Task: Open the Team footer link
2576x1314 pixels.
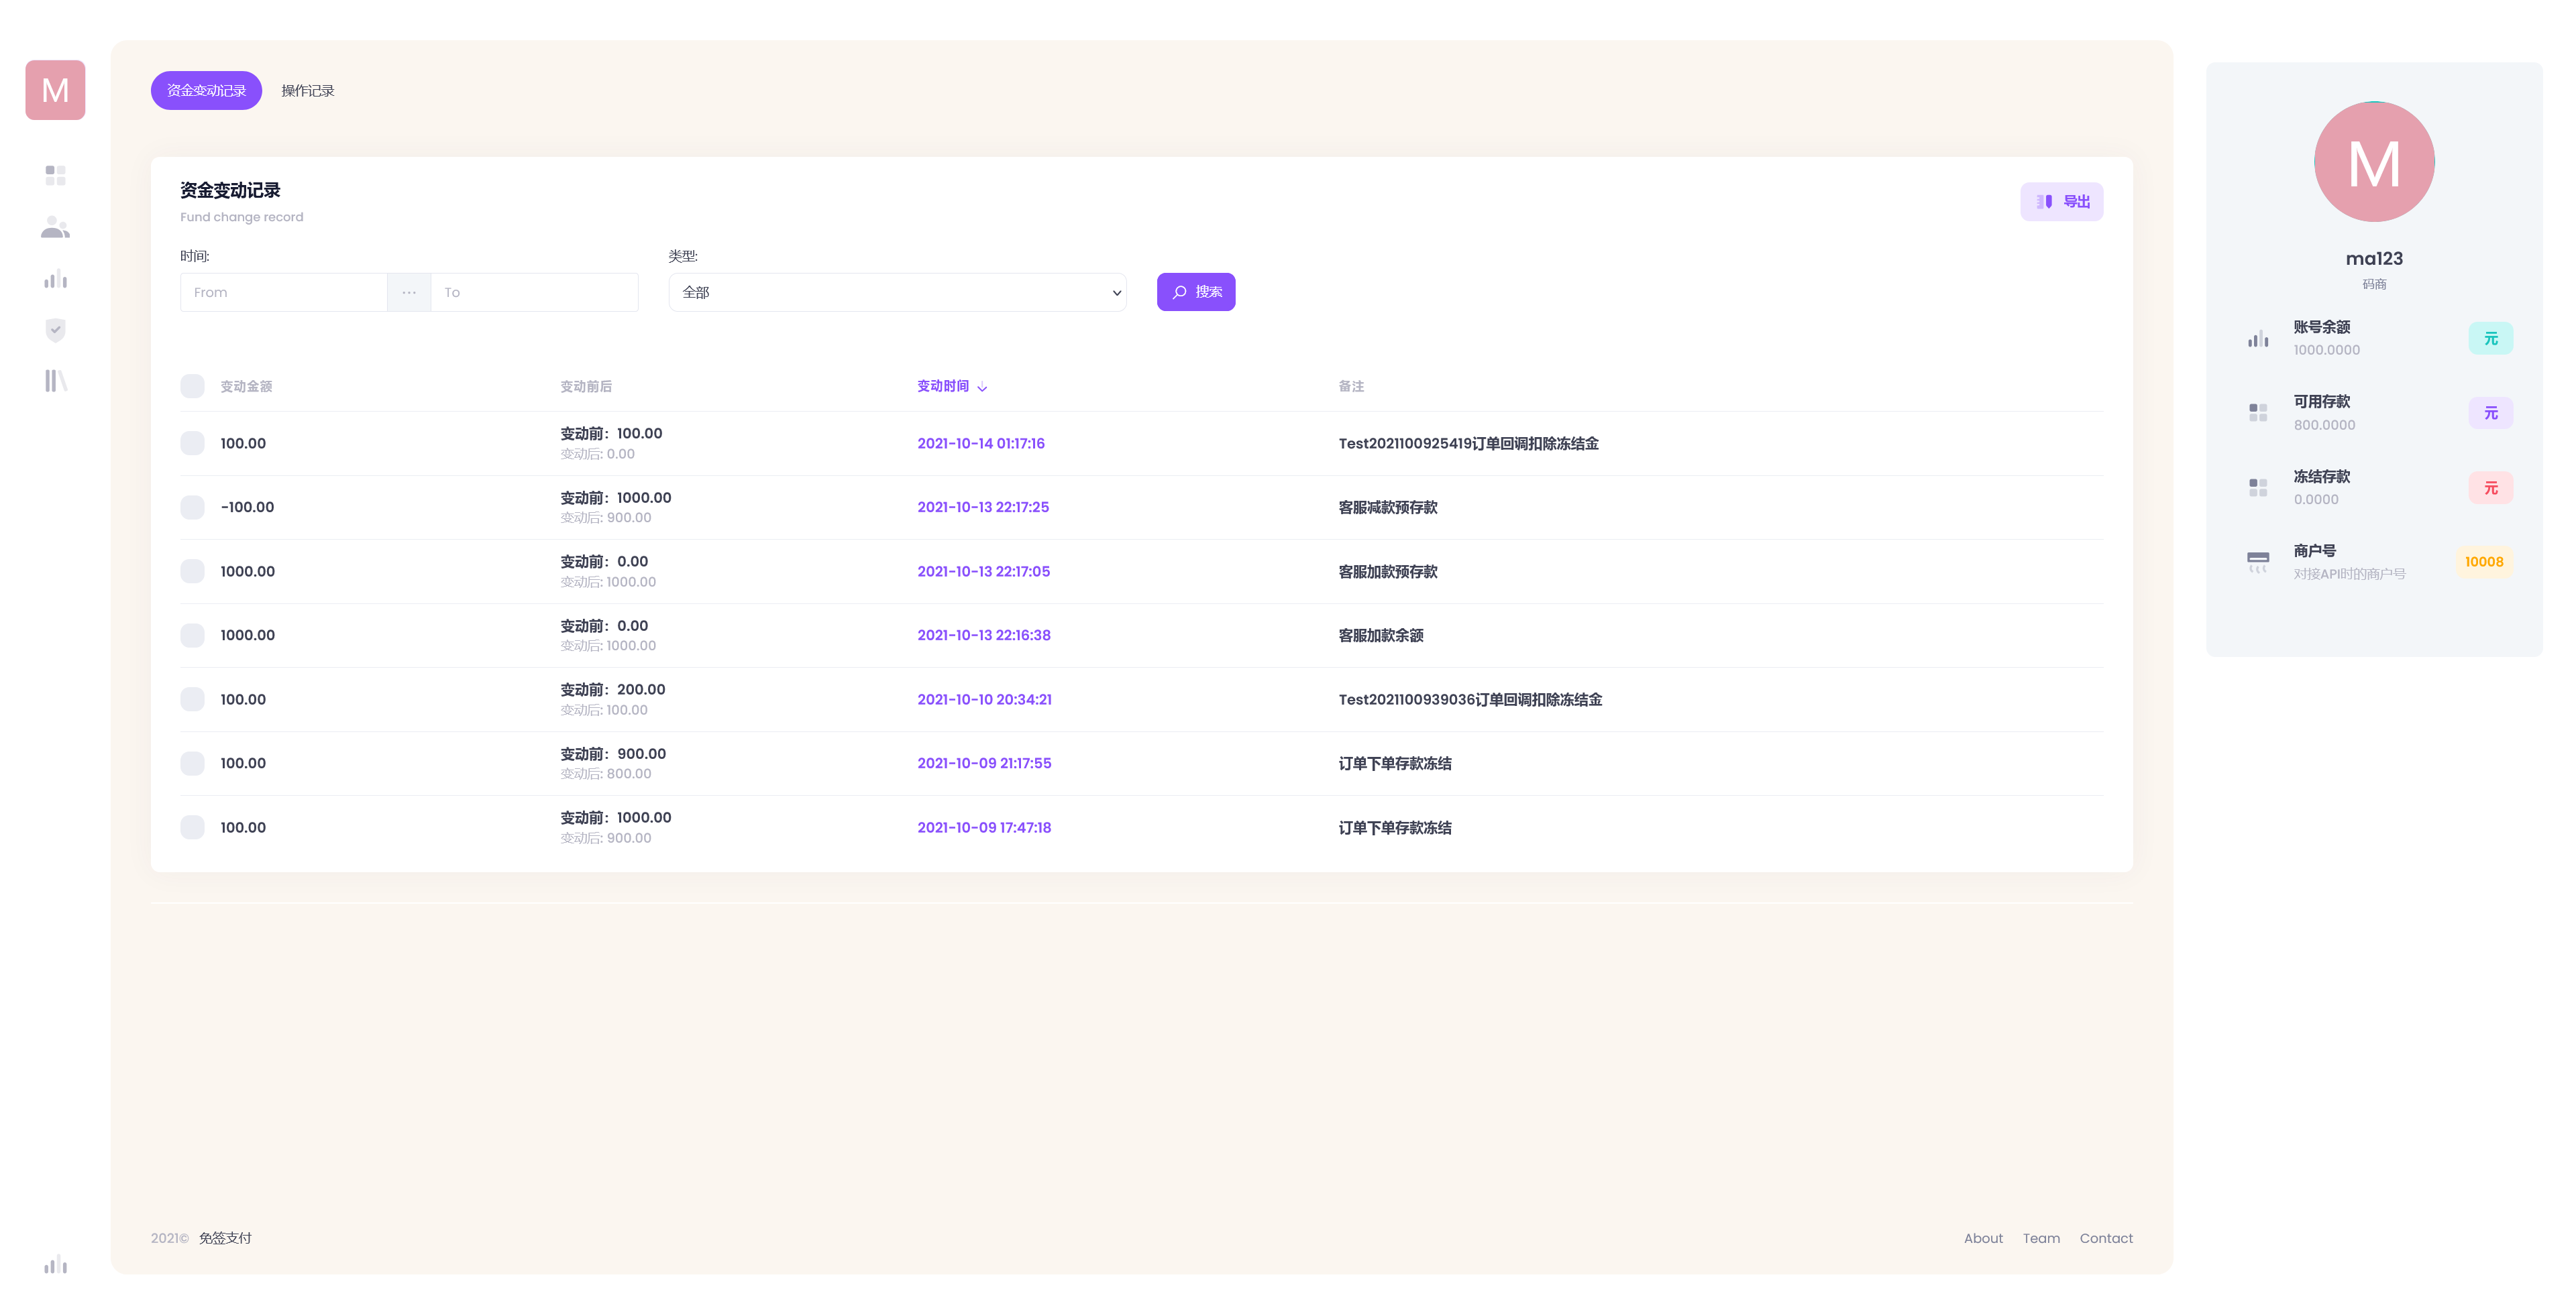Action: [x=2041, y=1238]
